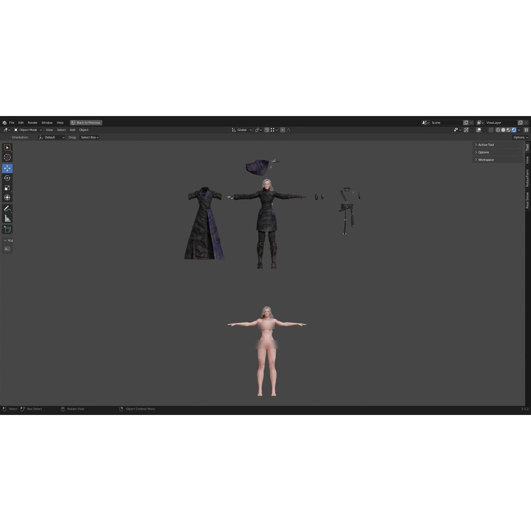Open the view layer browse icon

(x=480, y=122)
